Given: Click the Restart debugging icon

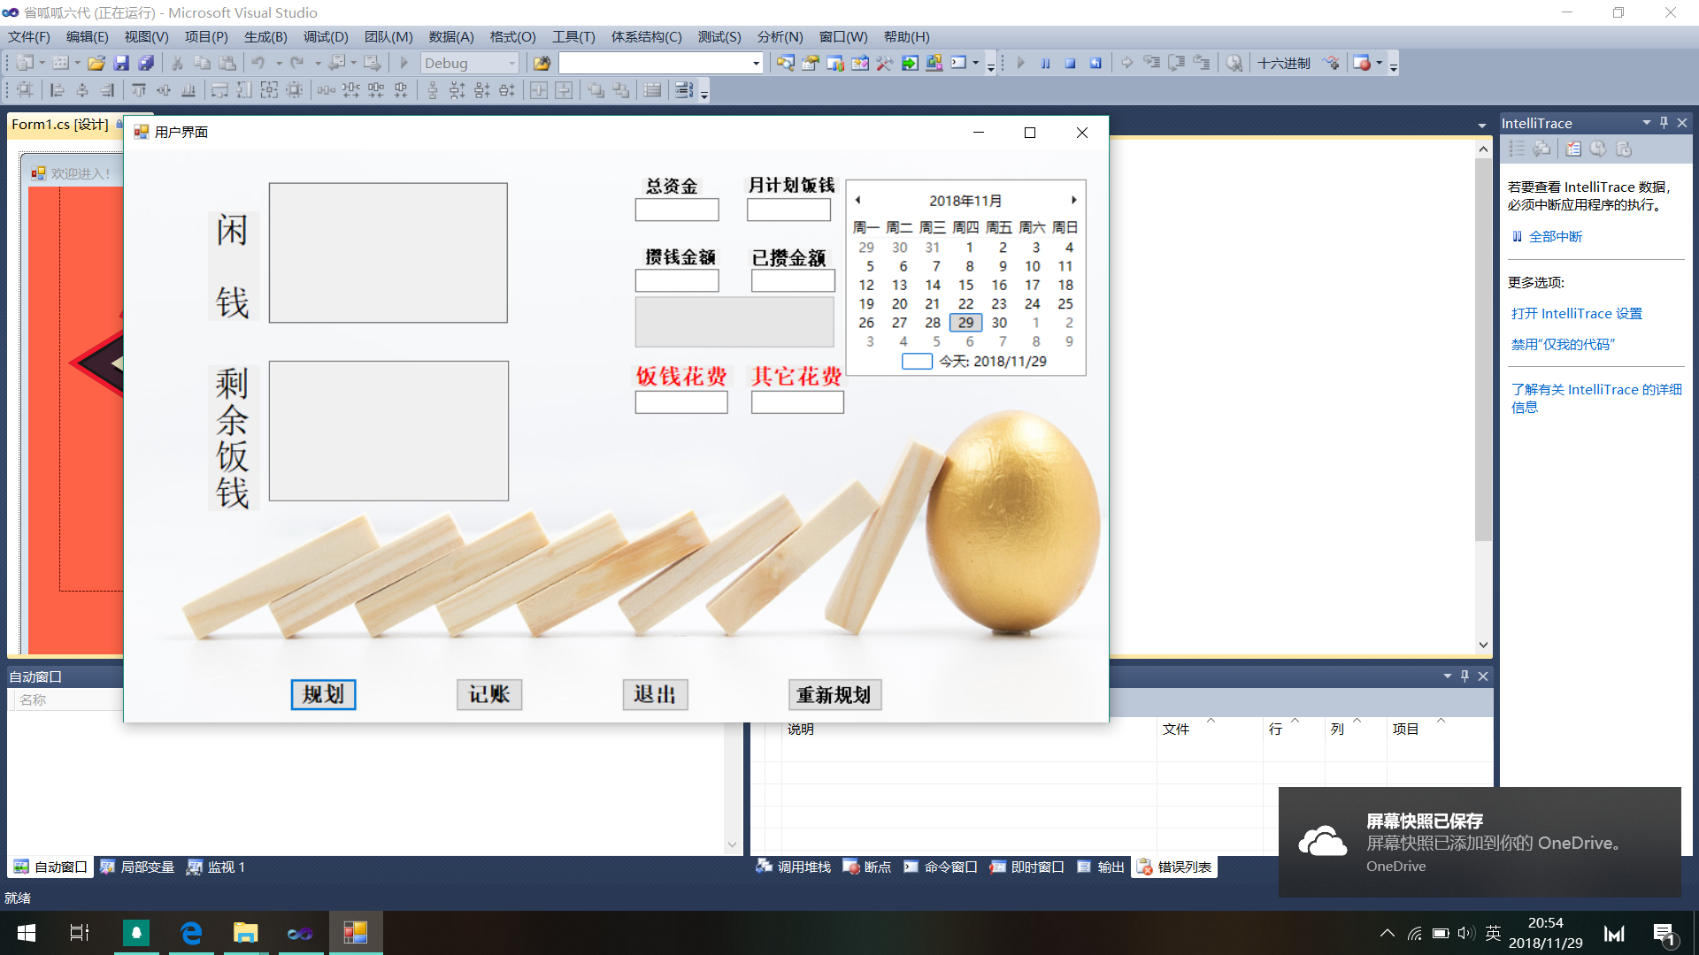Looking at the screenshot, I should pos(1096,63).
